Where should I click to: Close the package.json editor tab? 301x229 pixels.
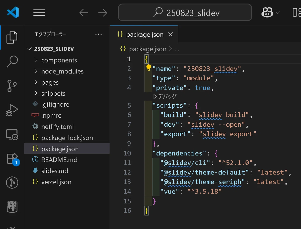(171, 35)
